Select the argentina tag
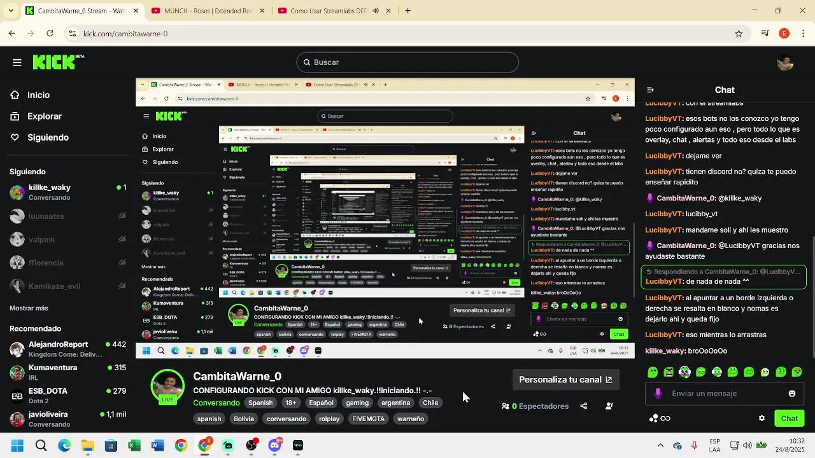Image resolution: width=815 pixels, height=458 pixels. pyautogui.click(x=396, y=403)
